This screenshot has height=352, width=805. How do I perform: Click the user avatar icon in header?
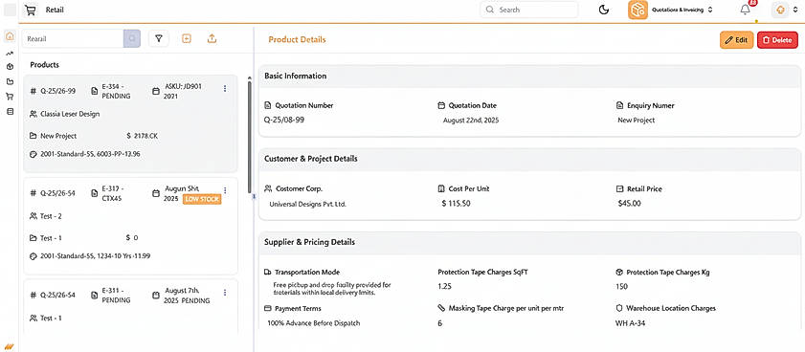click(x=780, y=10)
